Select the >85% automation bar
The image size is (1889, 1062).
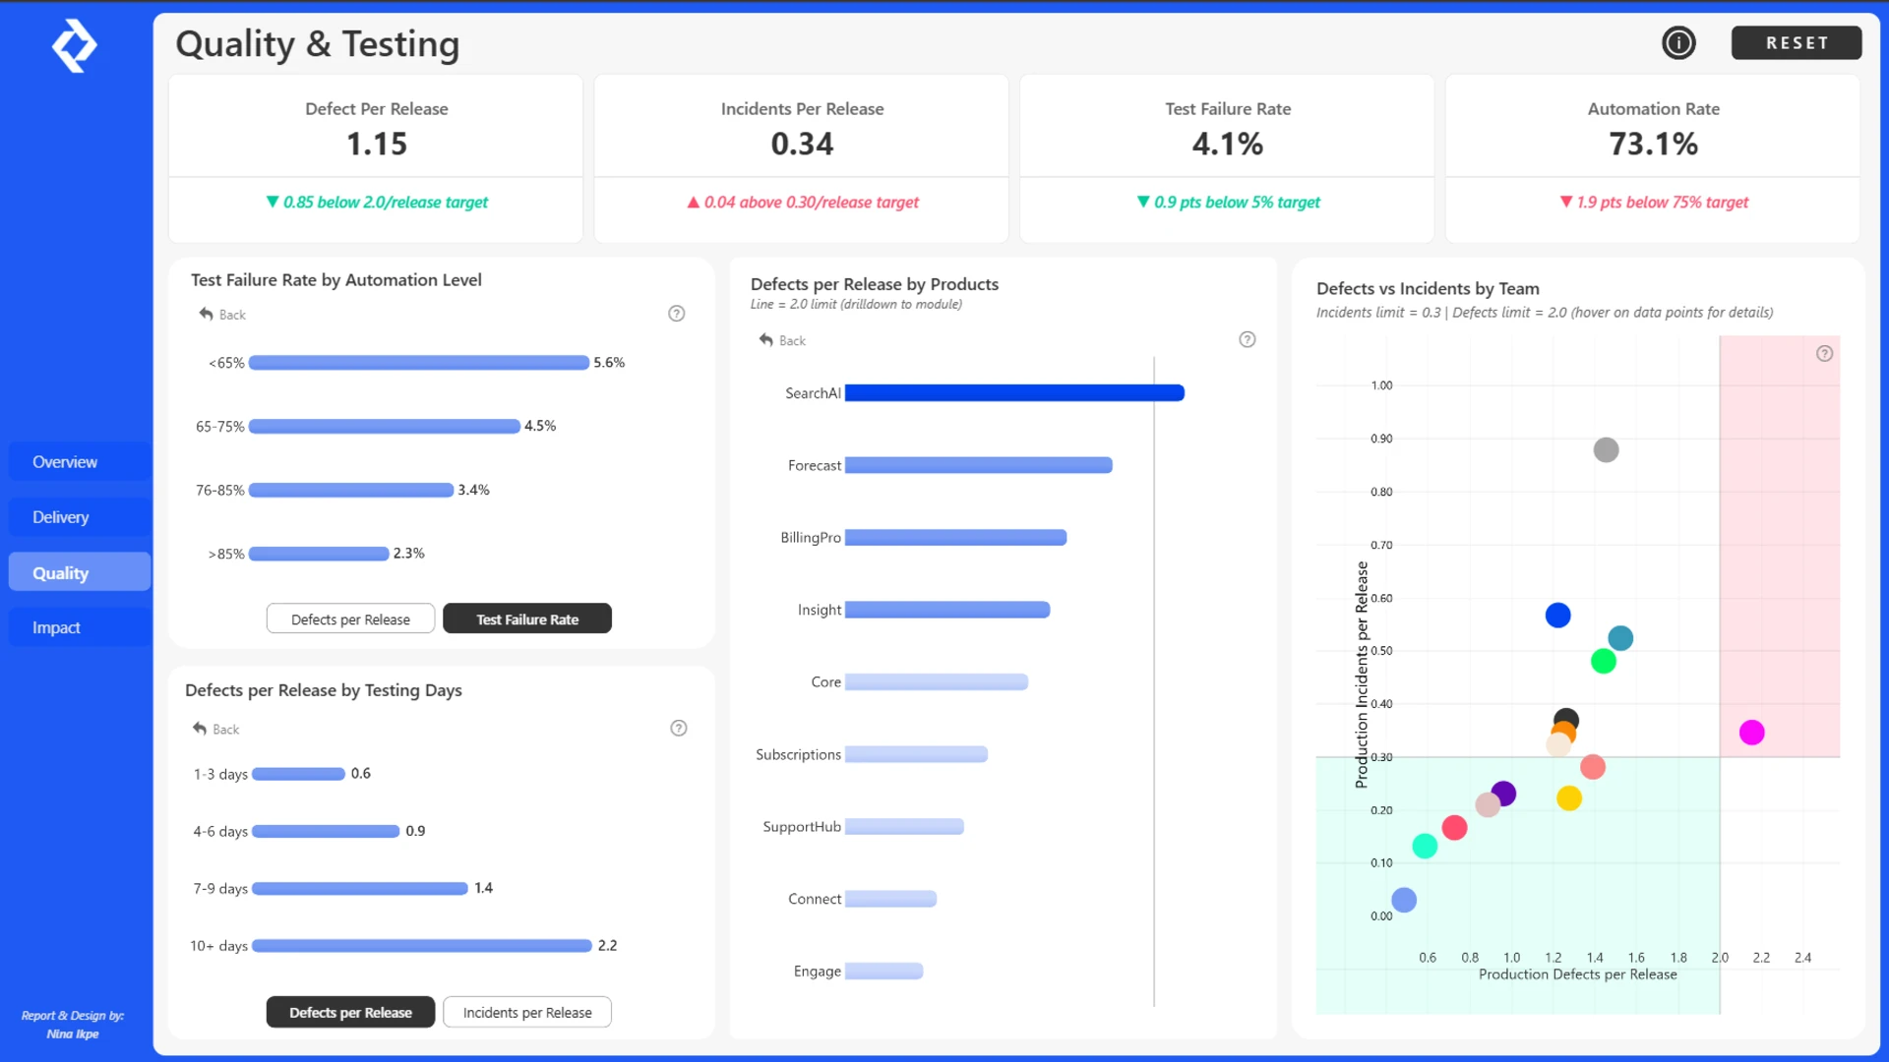tap(319, 554)
